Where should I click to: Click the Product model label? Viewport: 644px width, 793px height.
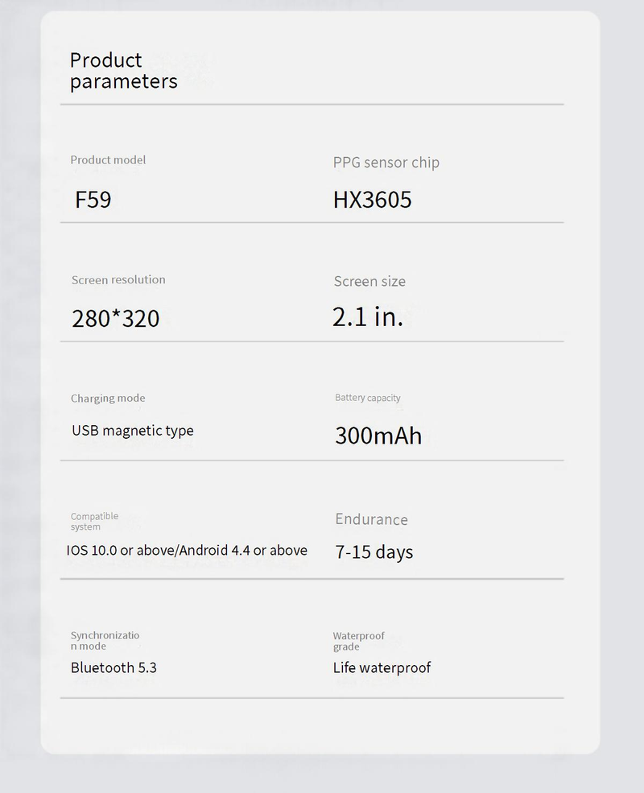coord(108,160)
